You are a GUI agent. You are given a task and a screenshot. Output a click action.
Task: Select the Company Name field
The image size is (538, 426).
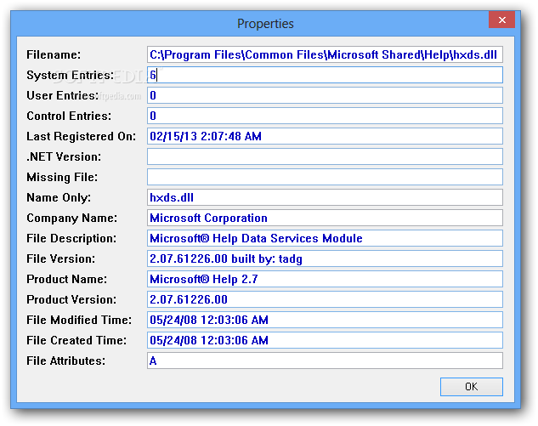click(x=325, y=218)
